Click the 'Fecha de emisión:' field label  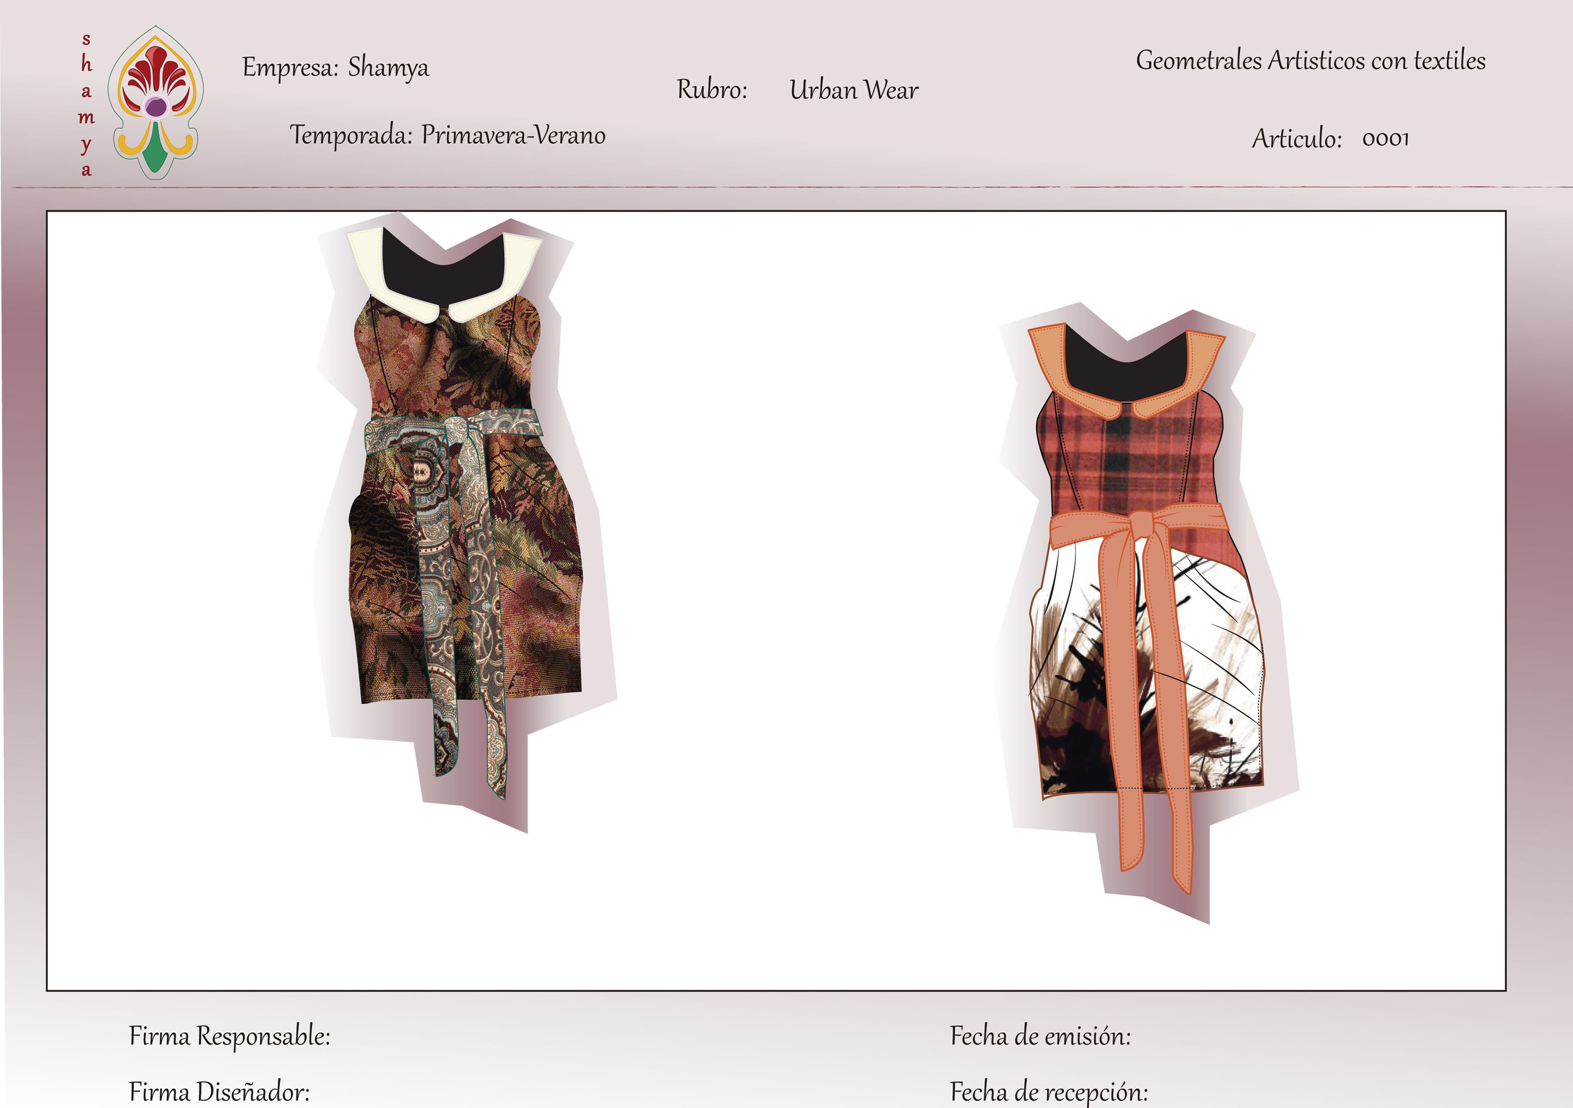1040,1036
